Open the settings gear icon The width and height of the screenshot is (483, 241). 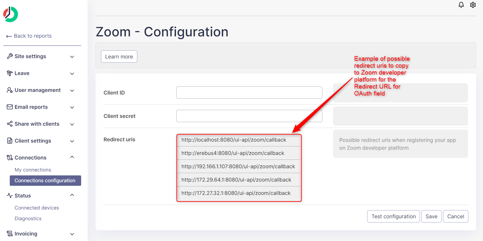click(473, 5)
